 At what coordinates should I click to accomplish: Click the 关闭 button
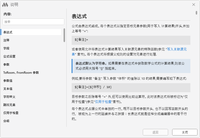pyautogui.click(x=185, y=132)
